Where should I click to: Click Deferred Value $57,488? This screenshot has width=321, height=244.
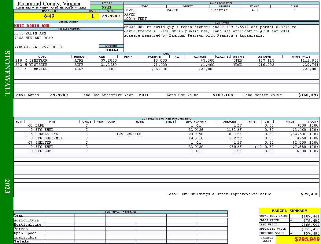coord(311,233)
